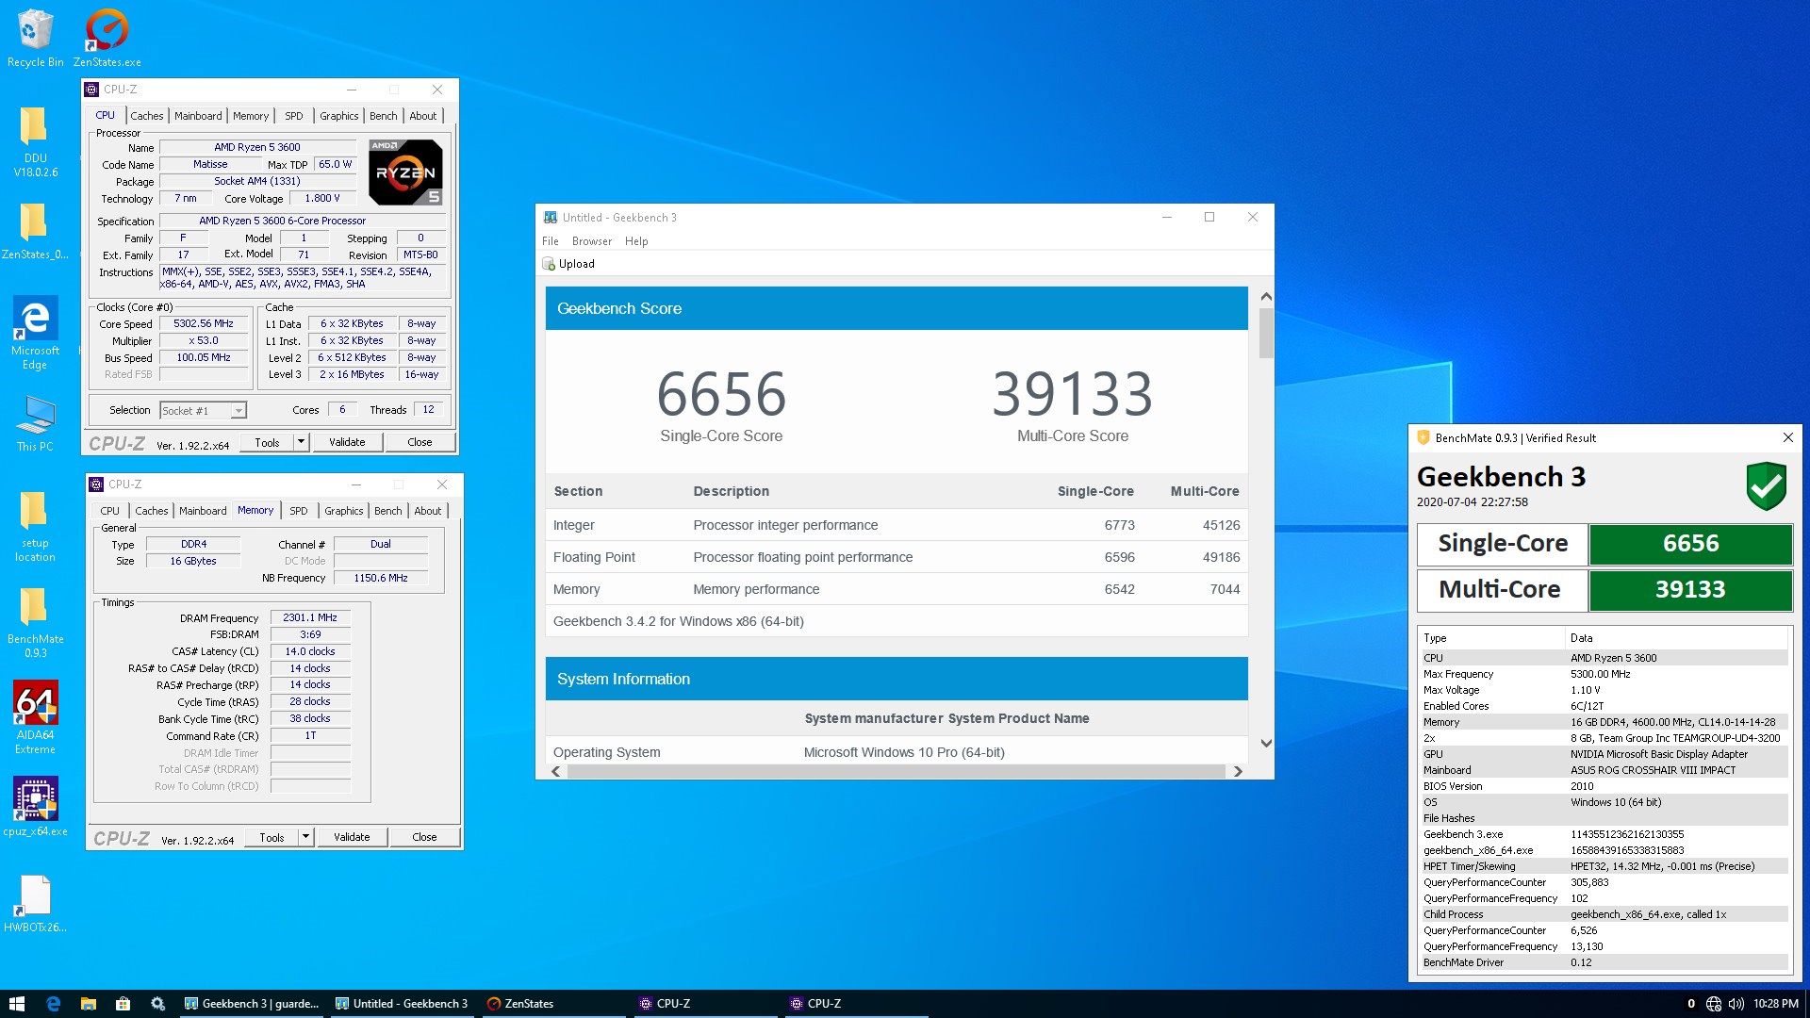Expand Tools dropdown arrow in bottom CPU-Z
Screen dimensions: 1810x1018
click(305, 837)
